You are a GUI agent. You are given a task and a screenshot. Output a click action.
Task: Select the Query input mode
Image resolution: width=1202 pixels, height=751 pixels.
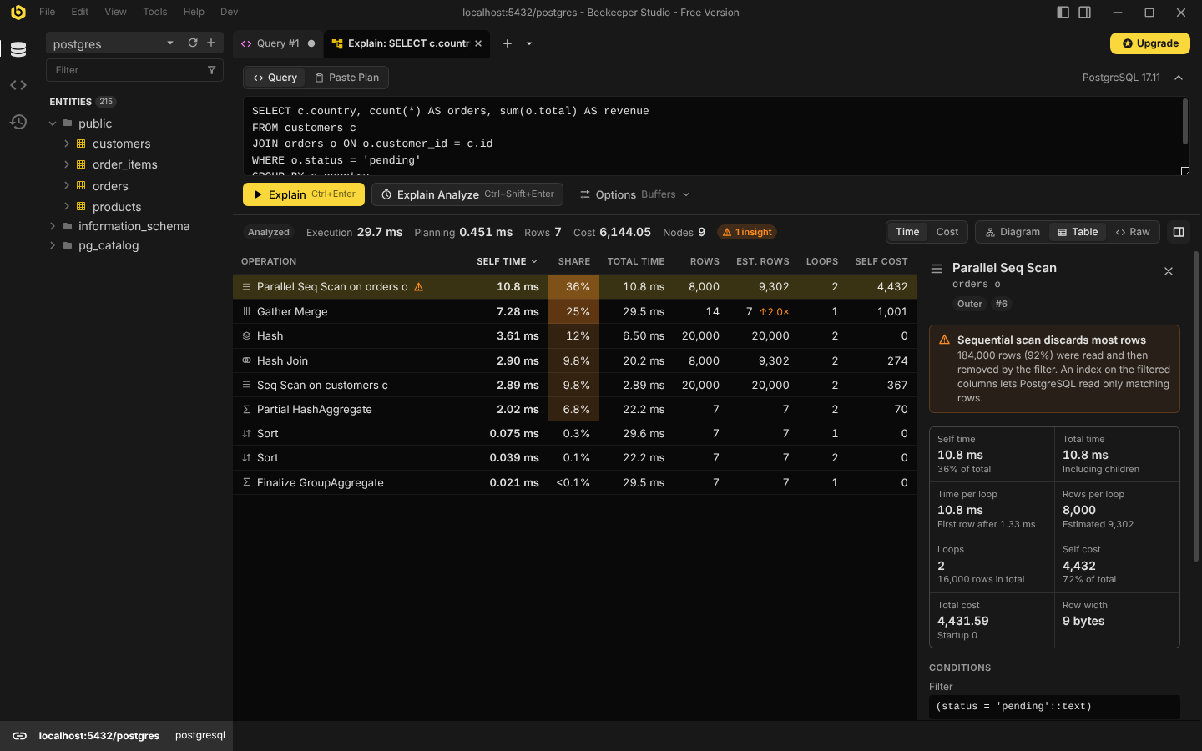(x=275, y=78)
